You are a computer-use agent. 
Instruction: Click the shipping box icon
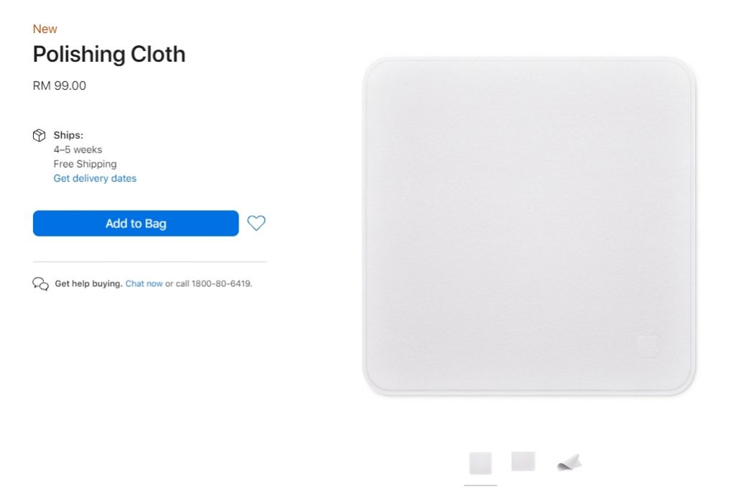coord(40,135)
